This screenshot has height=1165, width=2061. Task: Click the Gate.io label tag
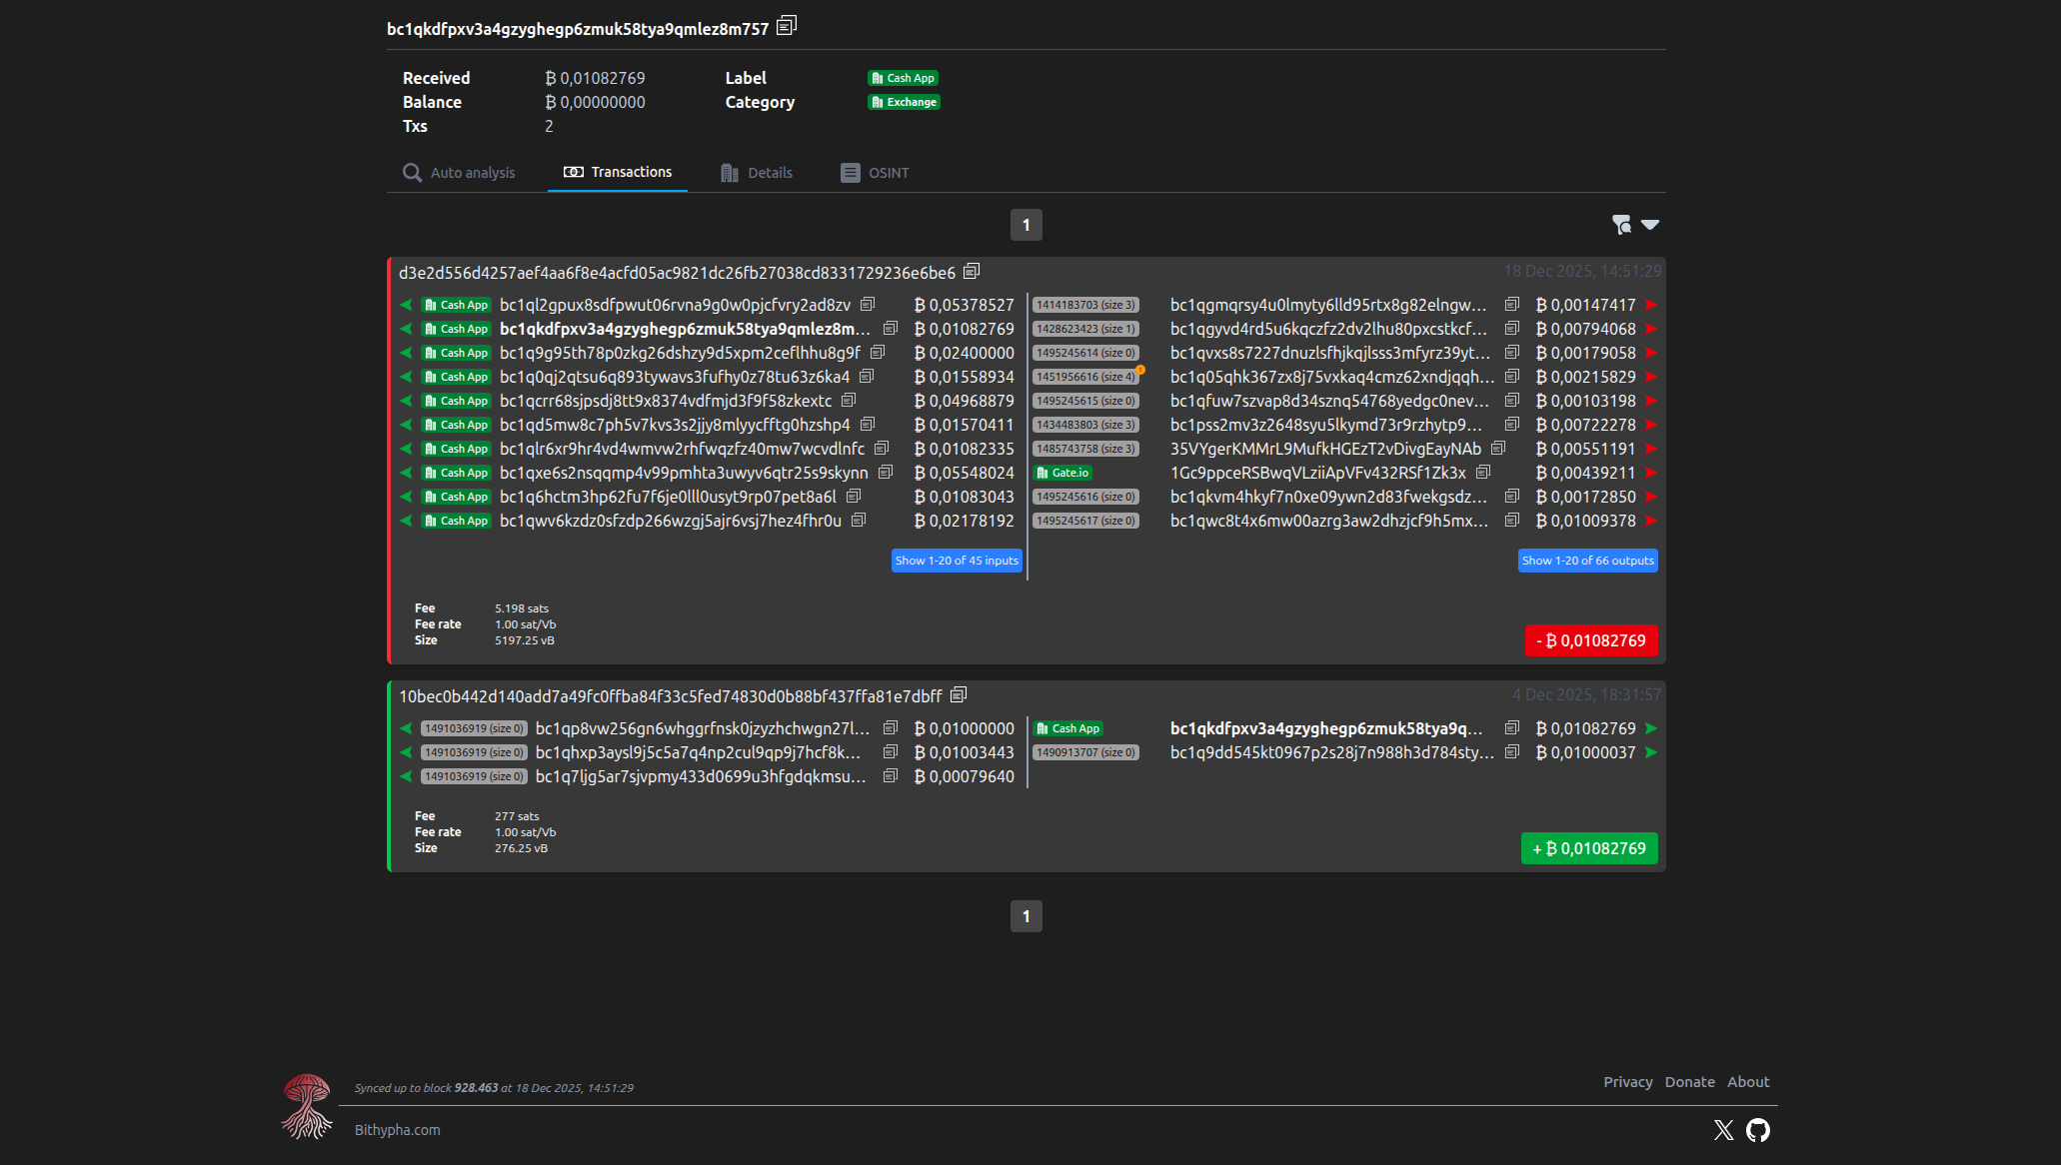(x=1062, y=473)
